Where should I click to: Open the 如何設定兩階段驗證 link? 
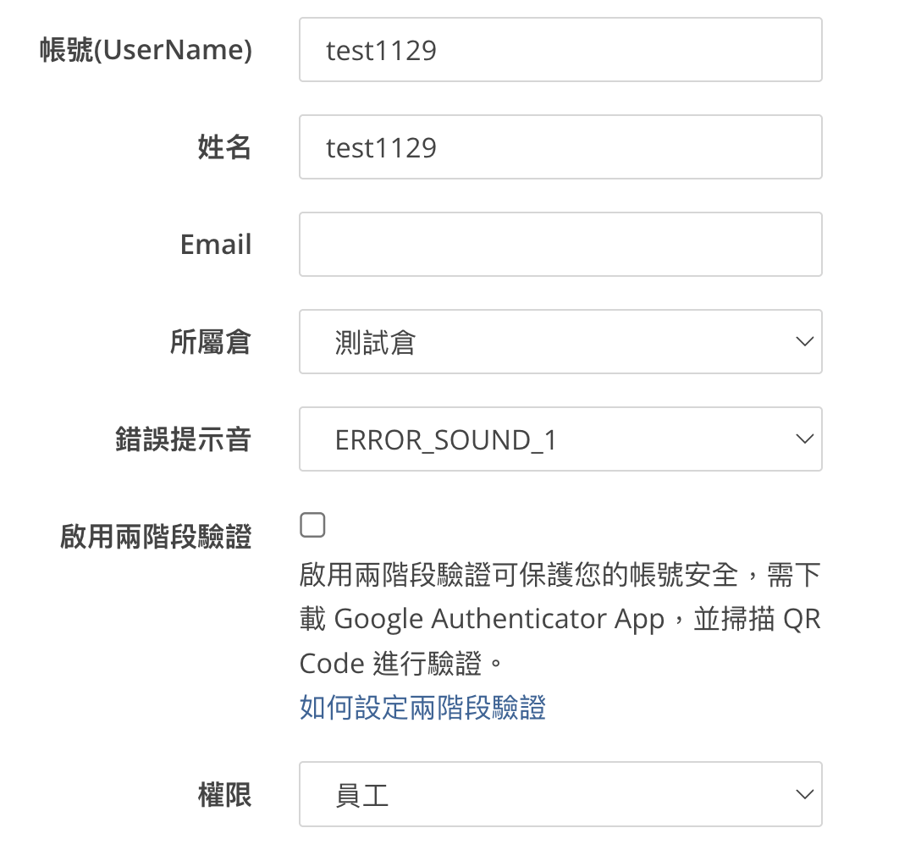point(422,707)
